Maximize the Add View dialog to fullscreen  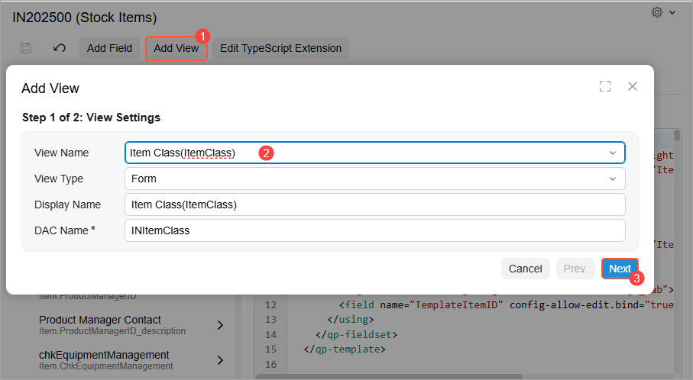click(605, 87)
